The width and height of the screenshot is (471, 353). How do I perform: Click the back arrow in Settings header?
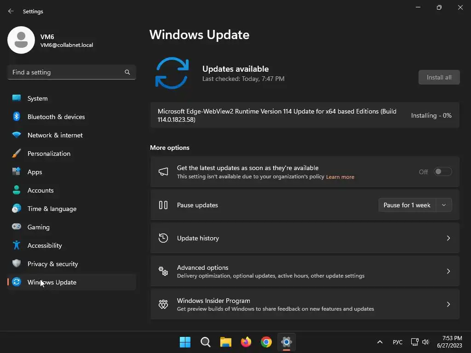click(11, 11)
